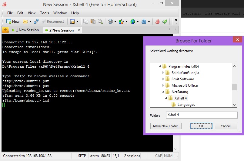The height and width of the screenshot is (161, 244).
Task: Expand the Print dropdown arrow
Action: 115,22
